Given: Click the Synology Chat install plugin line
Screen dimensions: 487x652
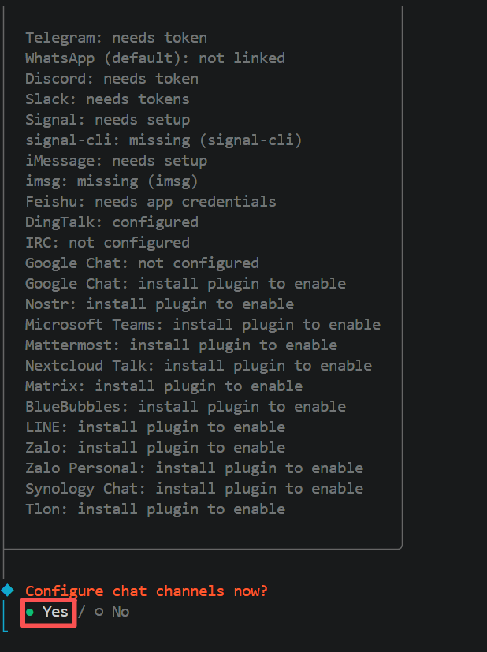Looking at the screenshot, I should coord(194,489).
